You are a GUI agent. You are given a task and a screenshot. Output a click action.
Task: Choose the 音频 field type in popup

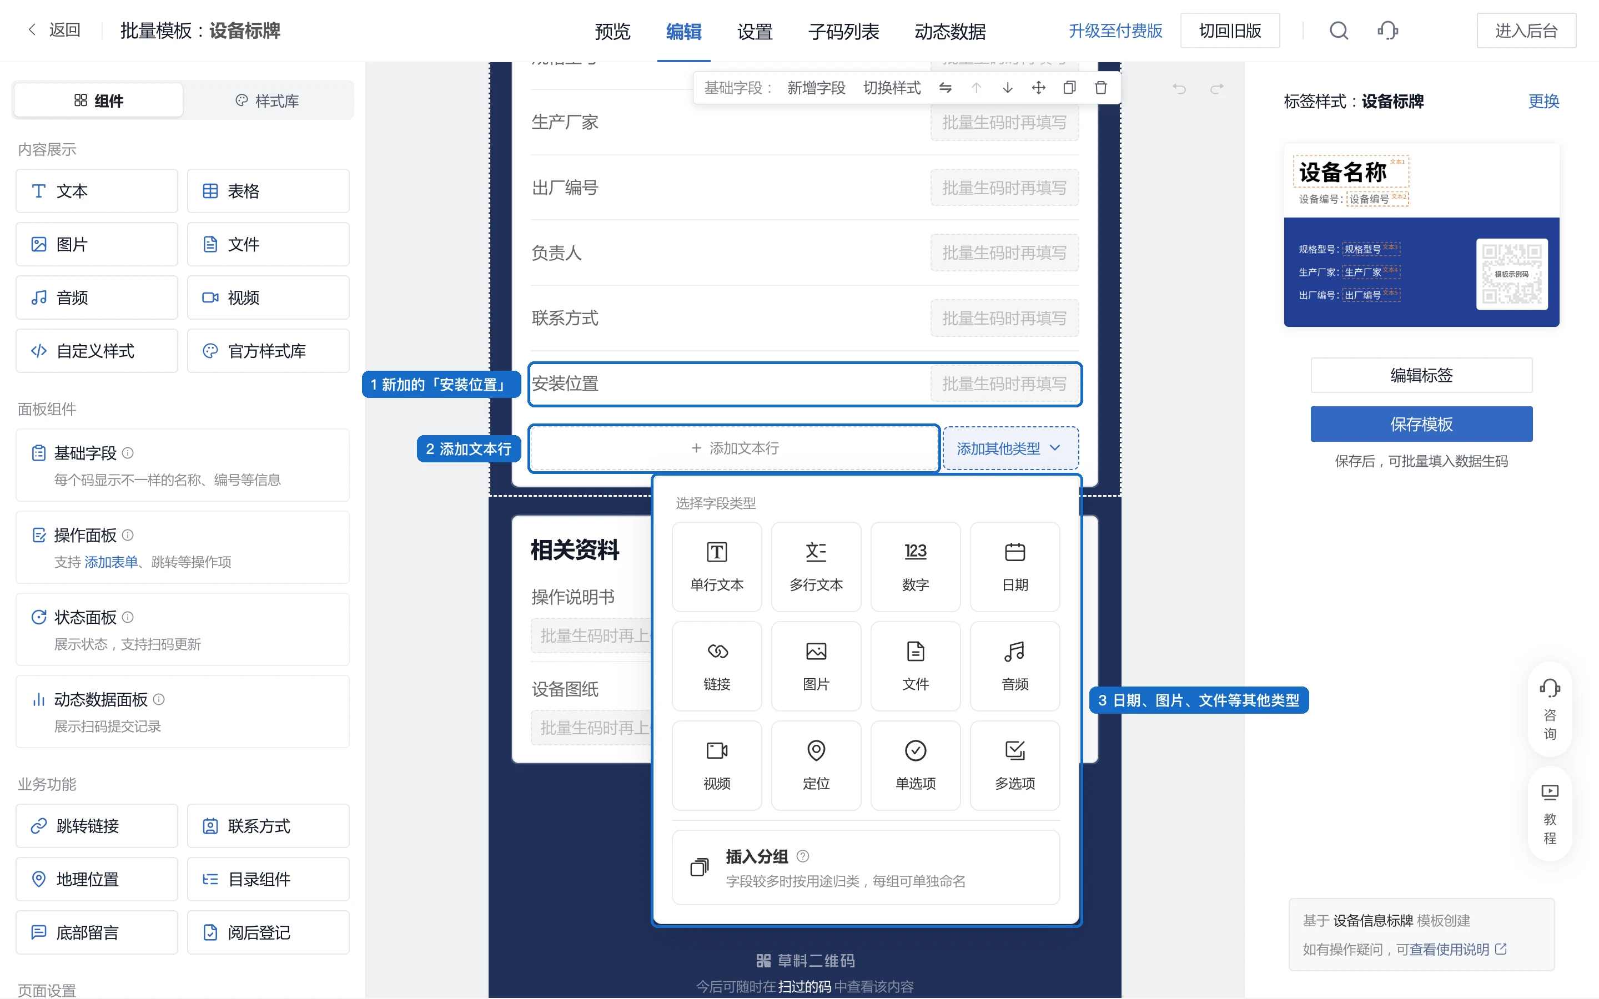coord(1015,666)
